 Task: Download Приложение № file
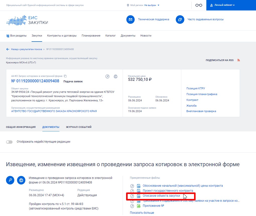click(153, 206)
